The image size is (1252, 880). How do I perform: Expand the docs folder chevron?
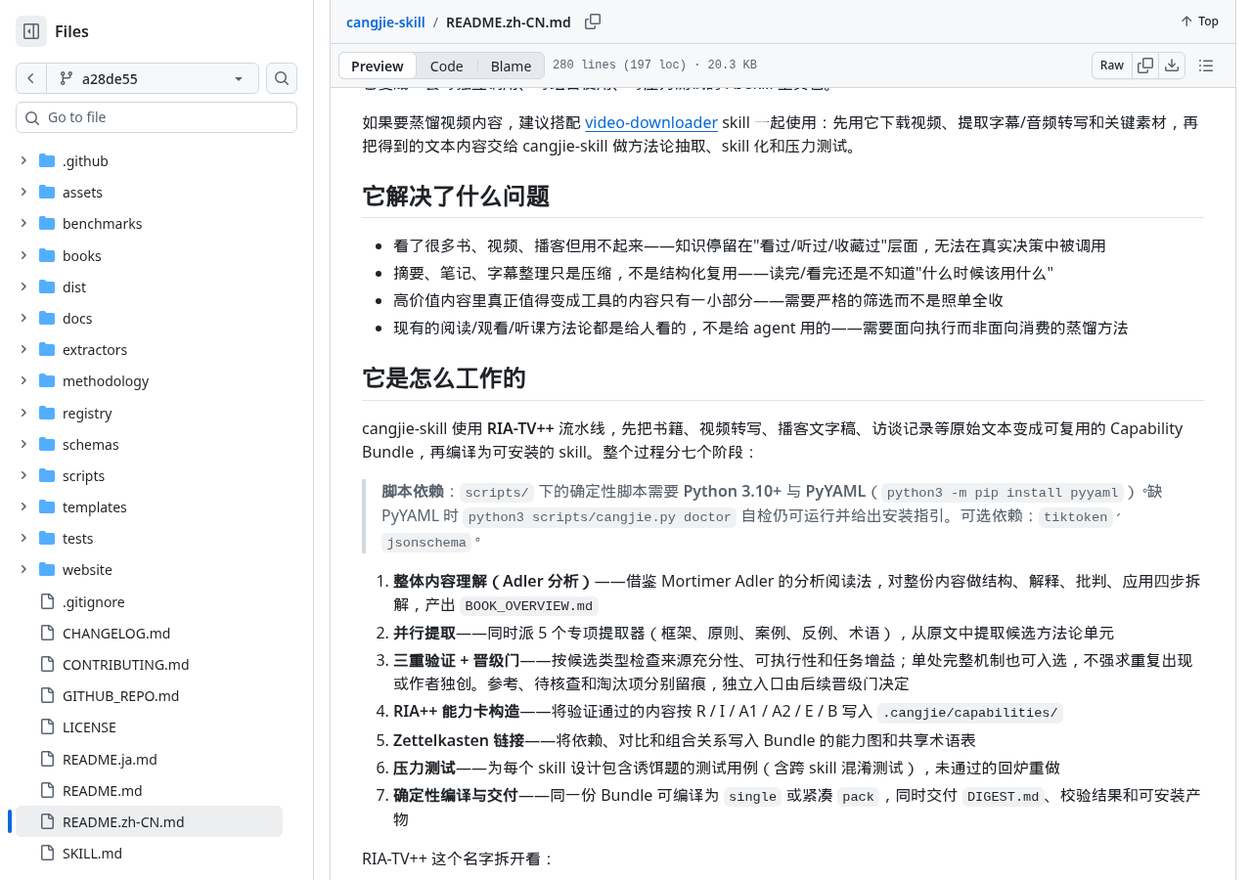23,319
